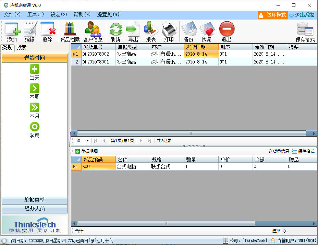Click the 添加 (Add) toolbar icon
Viewport: 318px width, 245px height.
click(x=12, y=31)
